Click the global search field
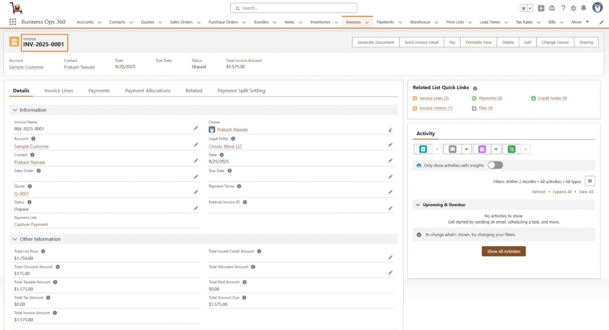The image size is (609, 330). (x=294, y=8)
